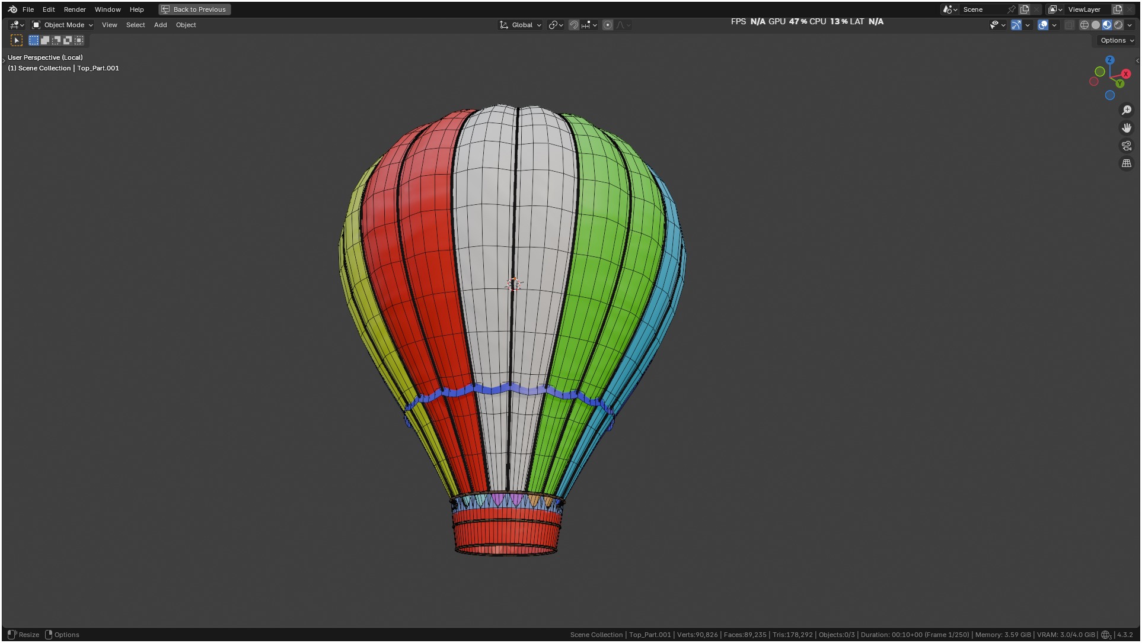The image size is (1142, 643).
Task: Pin the scene to workspace
Action: tap(1012, 9)
